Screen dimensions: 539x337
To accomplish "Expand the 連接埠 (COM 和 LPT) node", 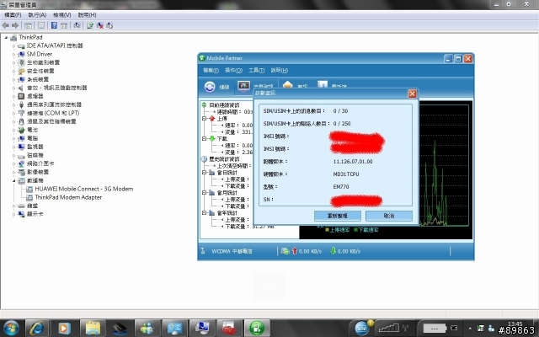I will pyautogui.click(x=13, y=113).
